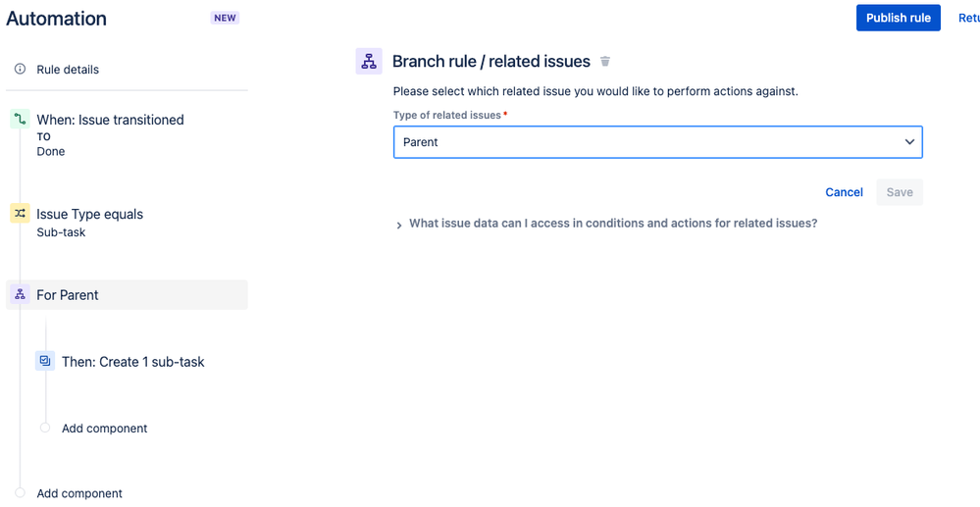Click Add component inside the branch
Screen dimensions: 980x507
click(104, 429)
